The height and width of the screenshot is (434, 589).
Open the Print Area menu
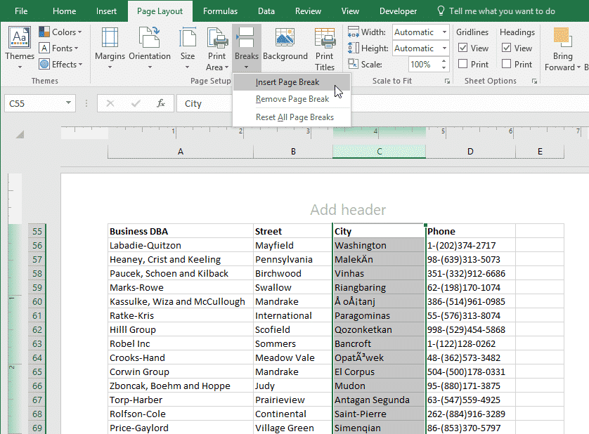tap(216, 48)
